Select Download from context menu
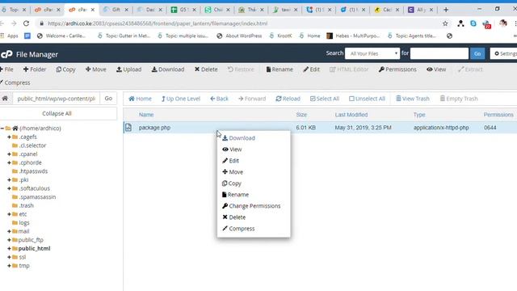 click(x=238, y=138)
